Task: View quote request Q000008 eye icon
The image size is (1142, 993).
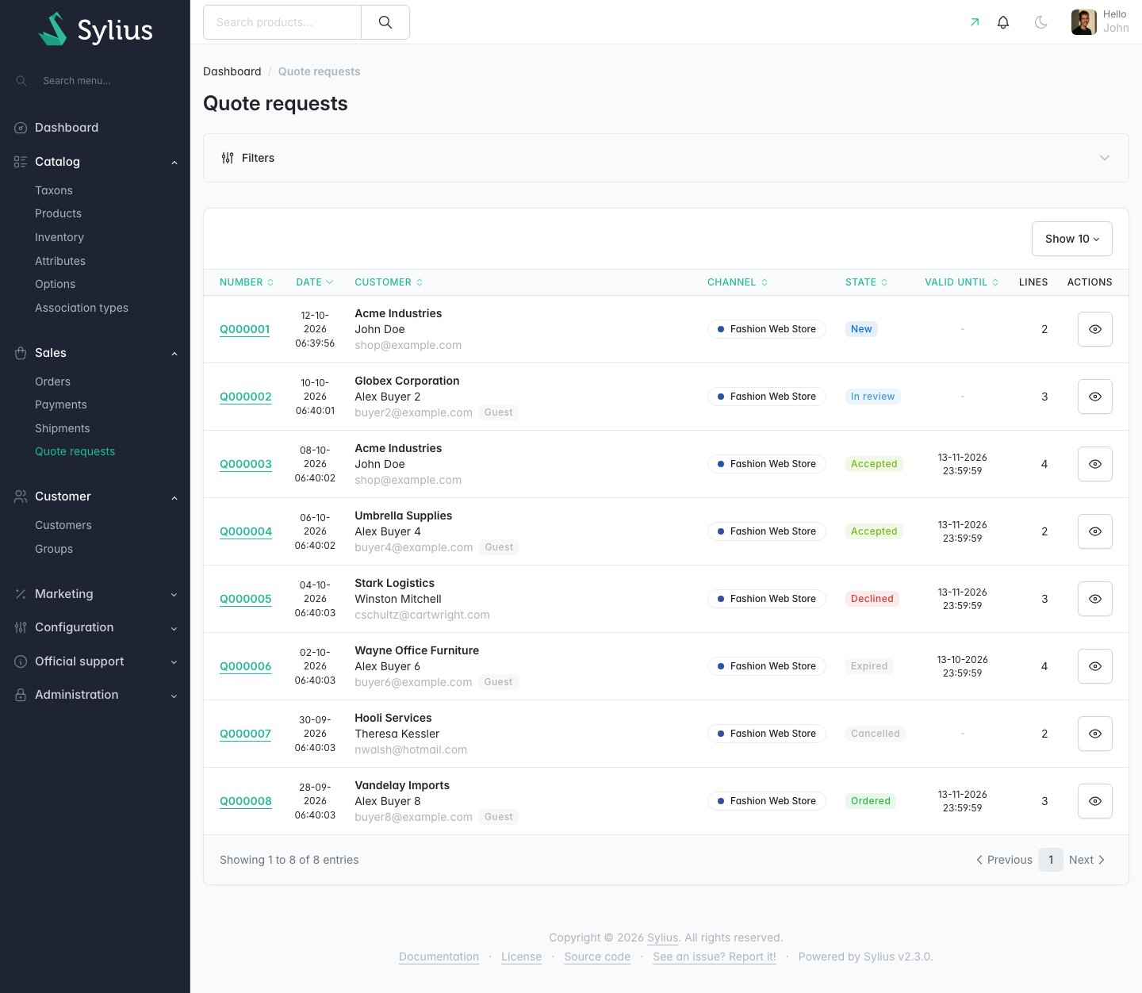Action: (1095, 801)
